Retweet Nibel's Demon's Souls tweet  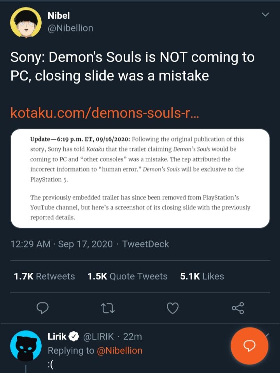tap(107, 309)
